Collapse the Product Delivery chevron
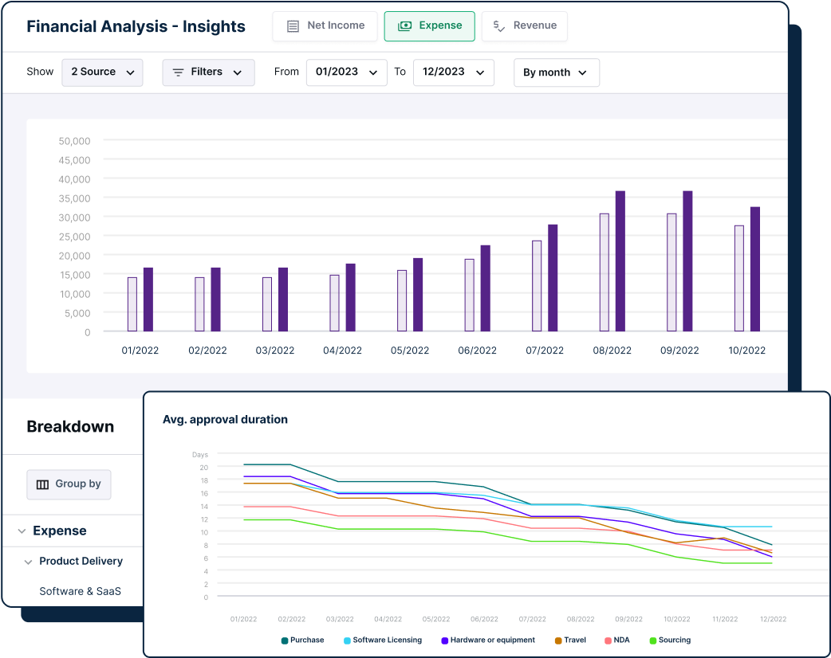 pyautogui.click(x=28, y=562)
